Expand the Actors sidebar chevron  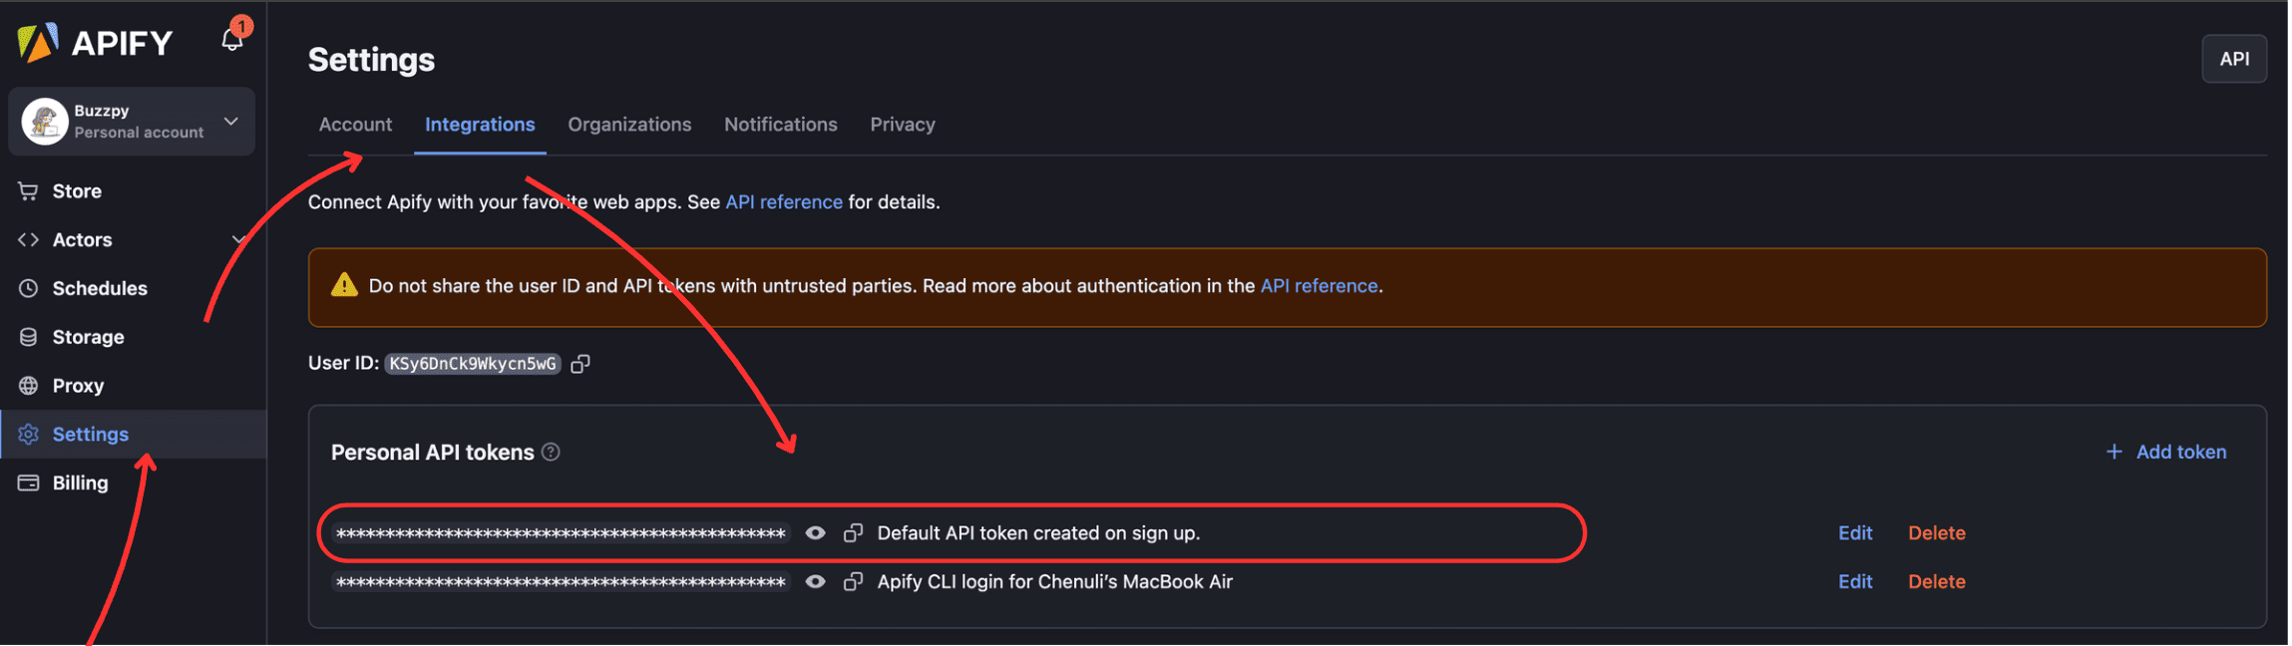click(x=237, y=239)
